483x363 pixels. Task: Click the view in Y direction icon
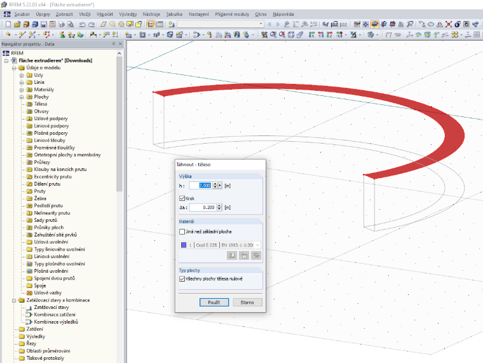pos(320,35)
